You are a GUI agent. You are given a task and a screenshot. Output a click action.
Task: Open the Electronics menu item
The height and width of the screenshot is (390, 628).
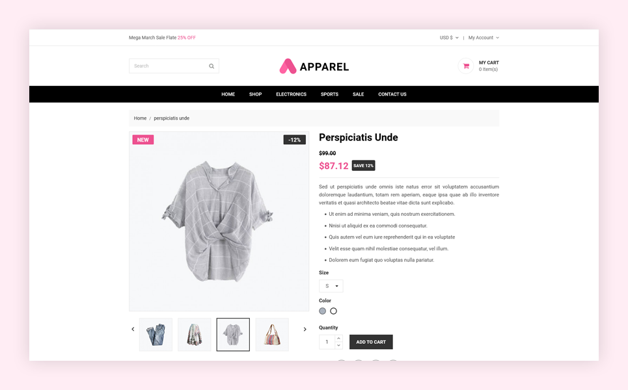pyautogui.click(x=291, y=94)
